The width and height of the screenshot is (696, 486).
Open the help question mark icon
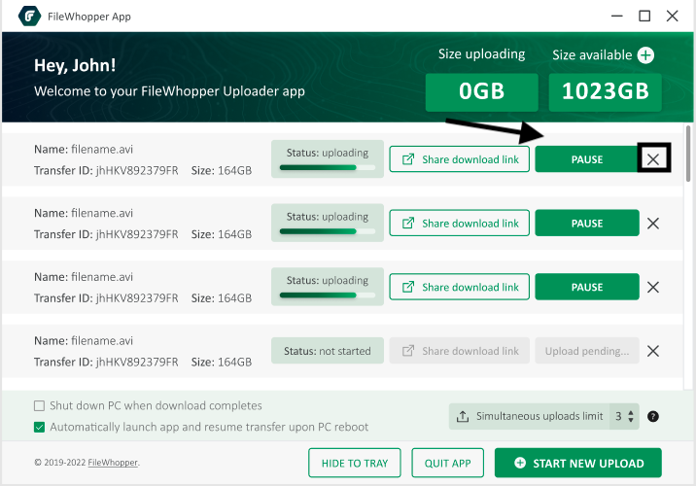(x=653, y=416)
